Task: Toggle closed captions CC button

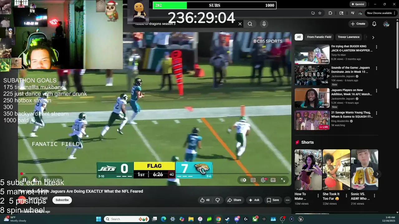Action: pos(253,180)
